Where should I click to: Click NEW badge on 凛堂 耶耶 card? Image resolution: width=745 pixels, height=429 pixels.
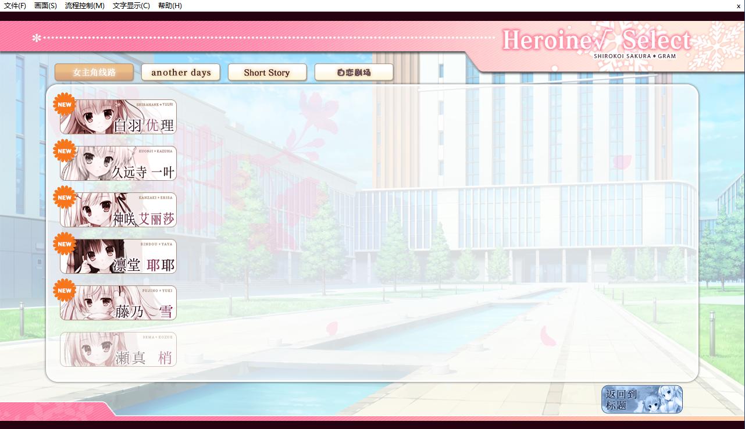(65, 244)
